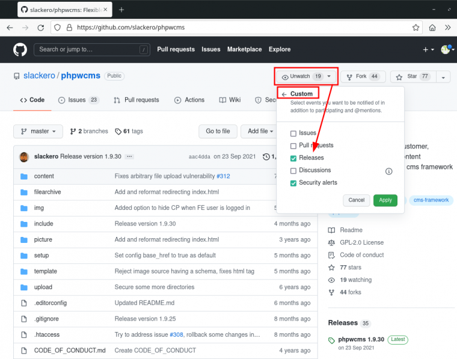
Task: Open Discussions info icon
Action: click(389, 171)
